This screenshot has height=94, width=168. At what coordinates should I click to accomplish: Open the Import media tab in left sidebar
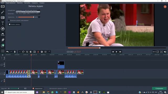tap(3, 7)
